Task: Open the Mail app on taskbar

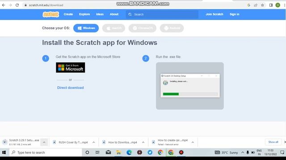Action: pyautogui.click(x=108, y=152)
